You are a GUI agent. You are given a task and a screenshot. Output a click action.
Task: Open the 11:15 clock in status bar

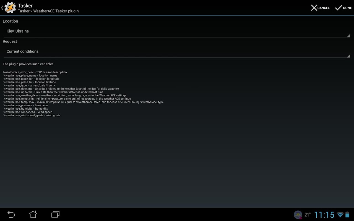coord(324,215)
